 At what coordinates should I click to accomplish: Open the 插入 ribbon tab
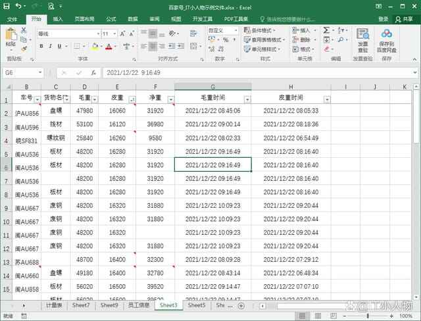point(58,19)
